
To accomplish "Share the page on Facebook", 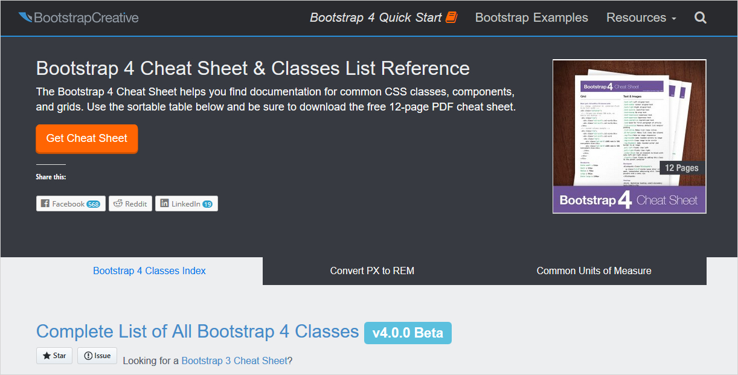I will click(x=70, y=204).
